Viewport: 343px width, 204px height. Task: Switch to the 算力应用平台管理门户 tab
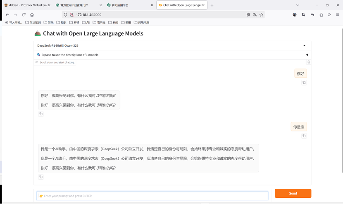tap(79, 5)
